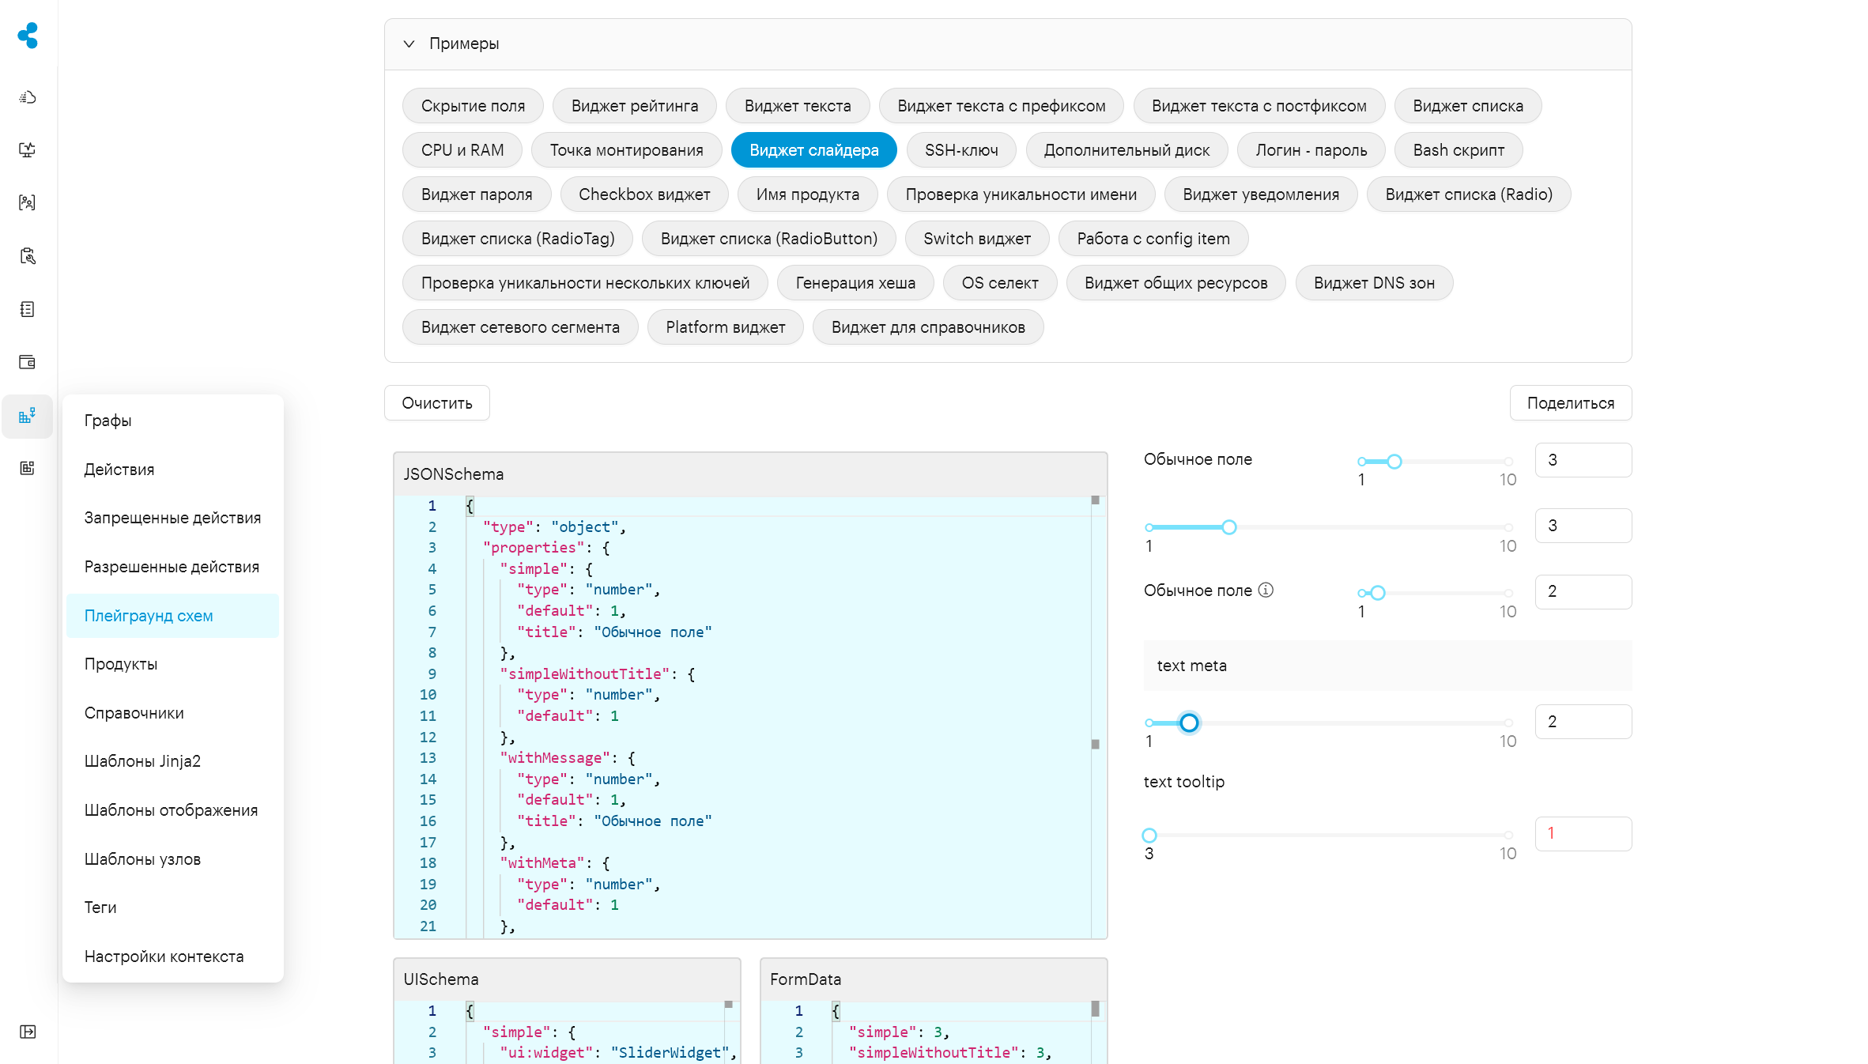Select Виджет текста с постфиксом example
The width and height of the screenshot is (1868, 1064).
[1259, 106]
